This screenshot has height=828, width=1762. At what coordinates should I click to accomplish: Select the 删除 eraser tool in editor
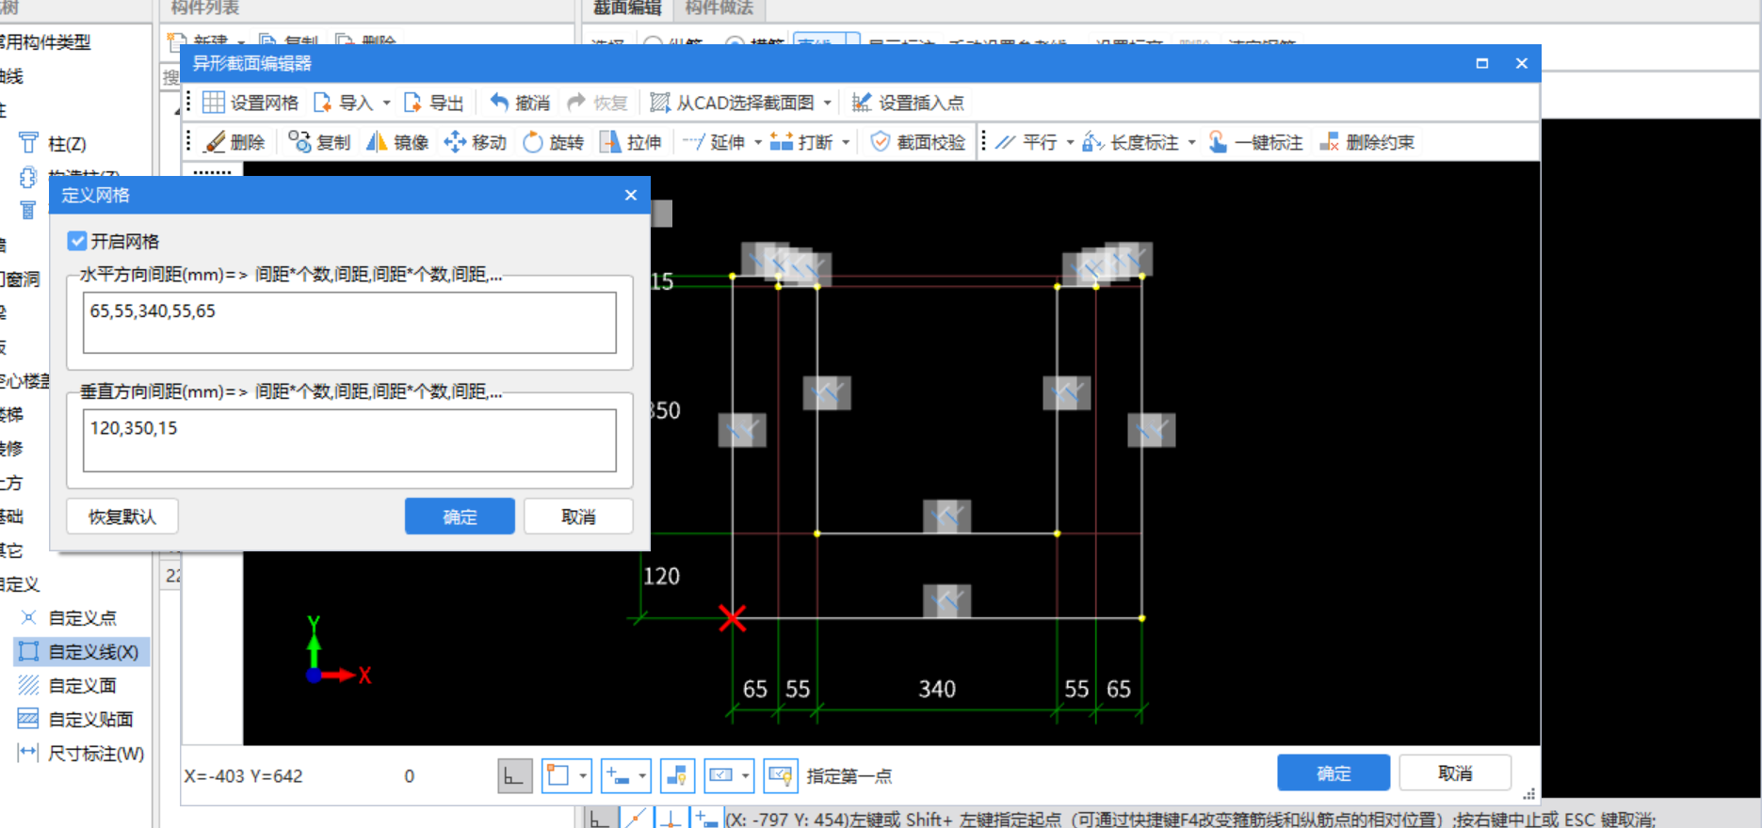click(x=235, y=142)
